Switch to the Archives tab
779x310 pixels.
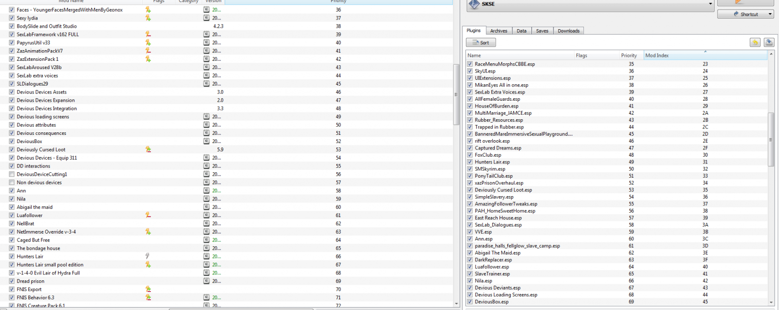499,31
